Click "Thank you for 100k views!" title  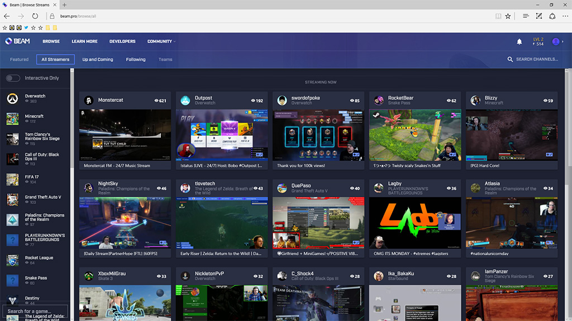click(301, 166)
